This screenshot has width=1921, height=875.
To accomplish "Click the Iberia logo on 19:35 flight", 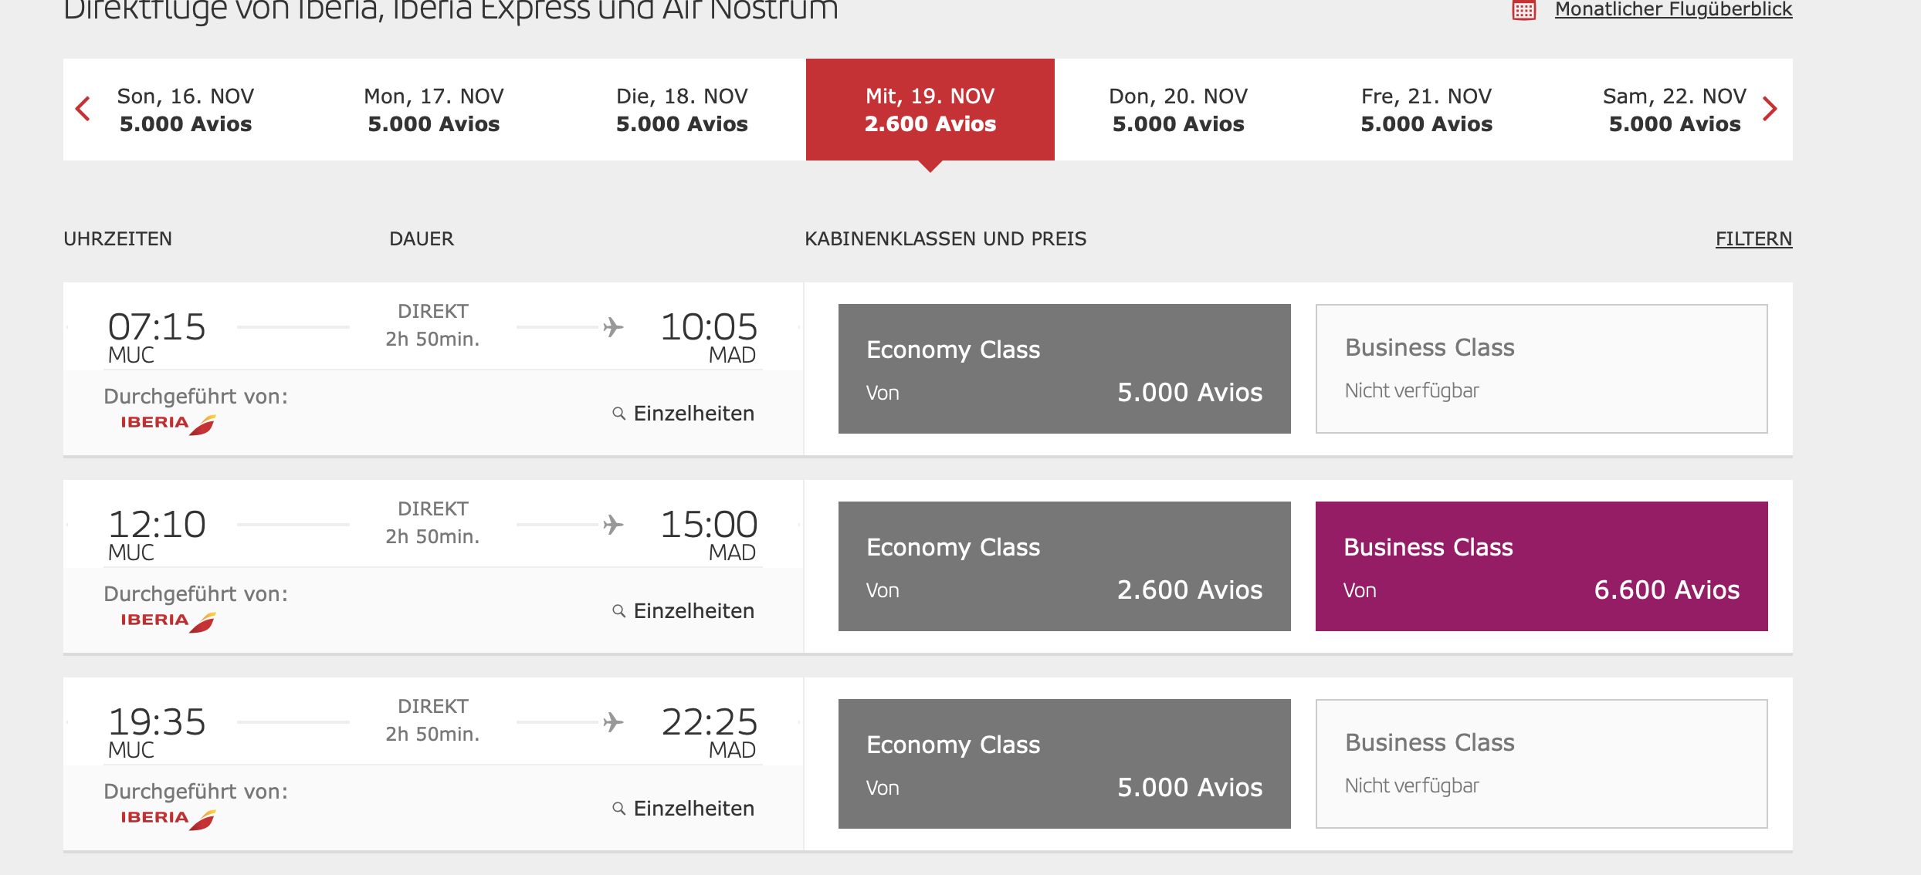I will coord(168,819).
